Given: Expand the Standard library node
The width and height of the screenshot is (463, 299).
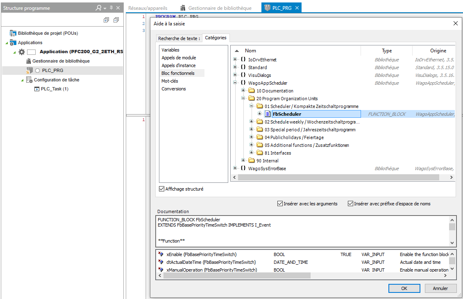Looking at the screenshot, I should [235, 67].
